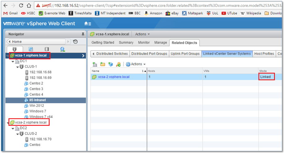Screen dimensions: 285x154
Task: Select host 192.168.16.68
Action: (x=40, y=72)
